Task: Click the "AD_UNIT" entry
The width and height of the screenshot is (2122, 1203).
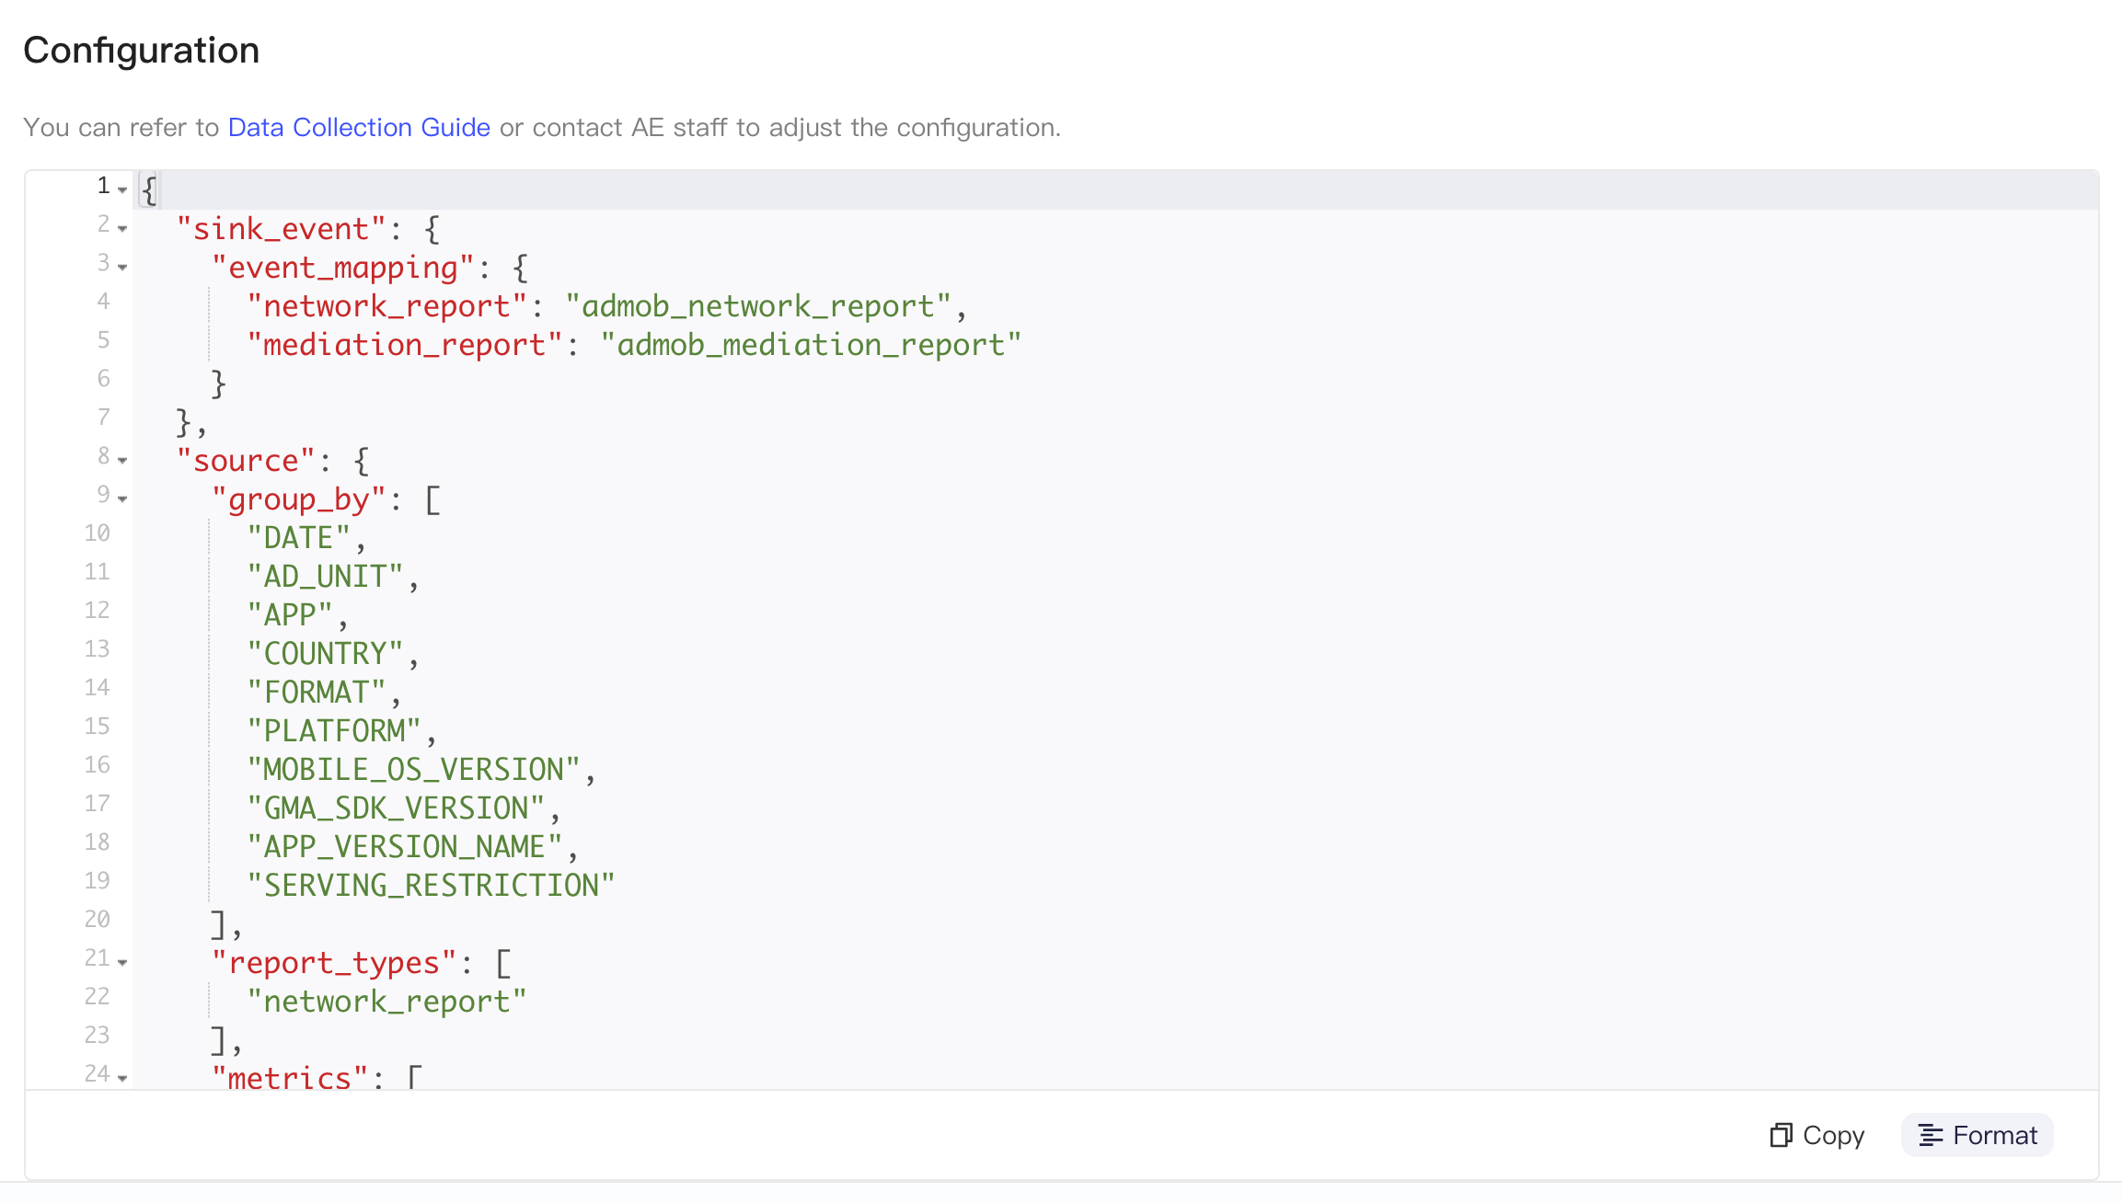Action: point(325,577)
